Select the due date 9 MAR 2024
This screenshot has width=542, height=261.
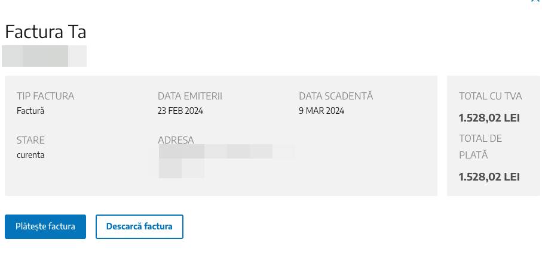pos(321,111)
